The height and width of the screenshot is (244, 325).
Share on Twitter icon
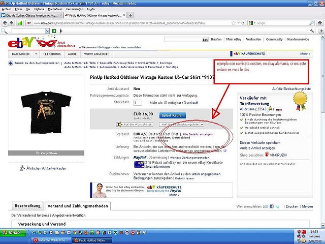(278, 206)
